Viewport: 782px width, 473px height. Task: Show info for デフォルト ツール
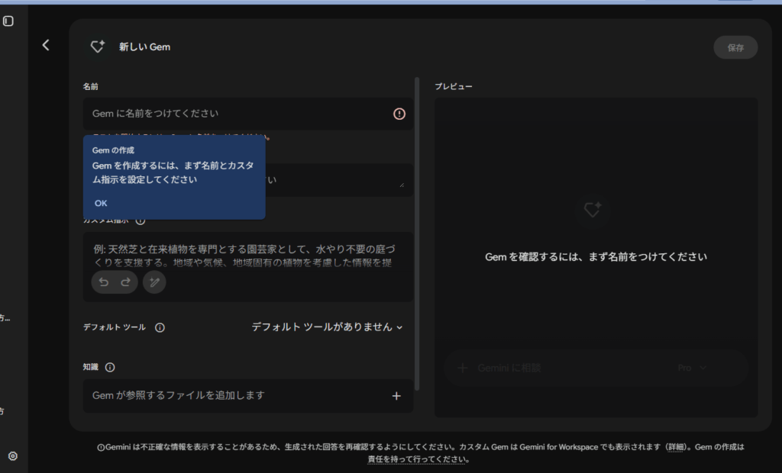point(160,327)
